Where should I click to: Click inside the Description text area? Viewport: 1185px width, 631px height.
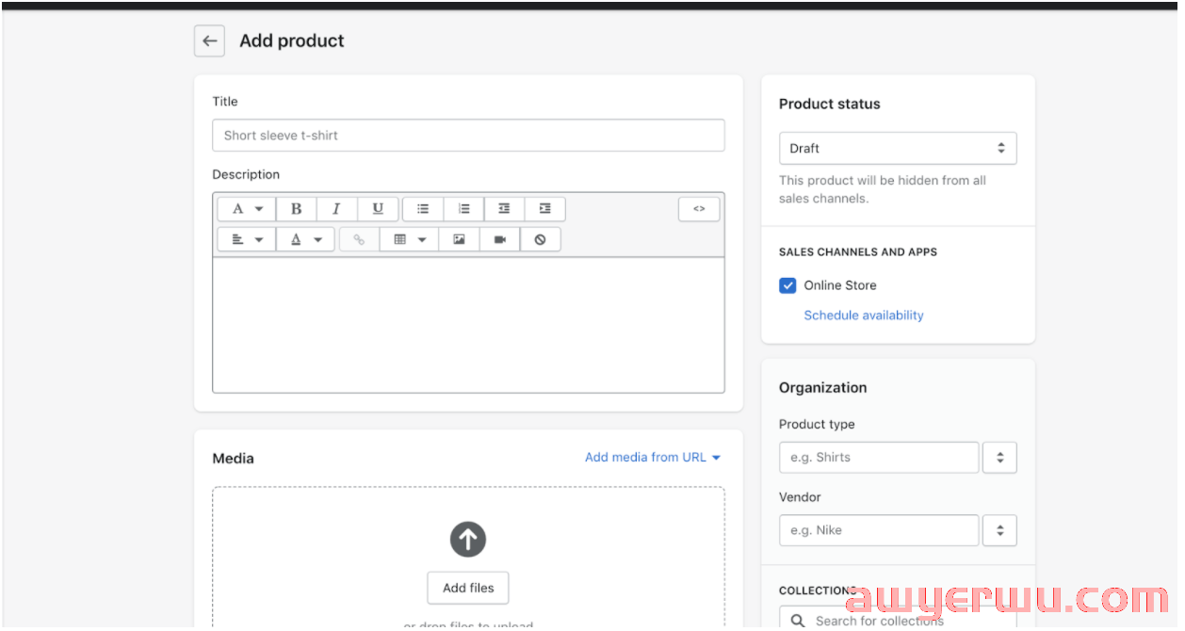tap(468, 325)
